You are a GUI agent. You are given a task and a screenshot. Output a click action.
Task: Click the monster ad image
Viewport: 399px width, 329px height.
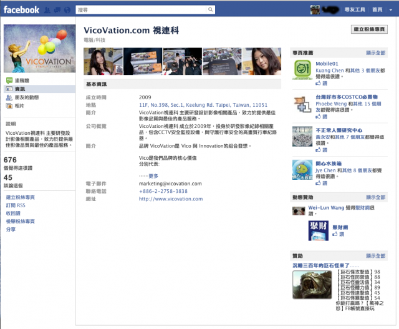click(x=312, y=285)
